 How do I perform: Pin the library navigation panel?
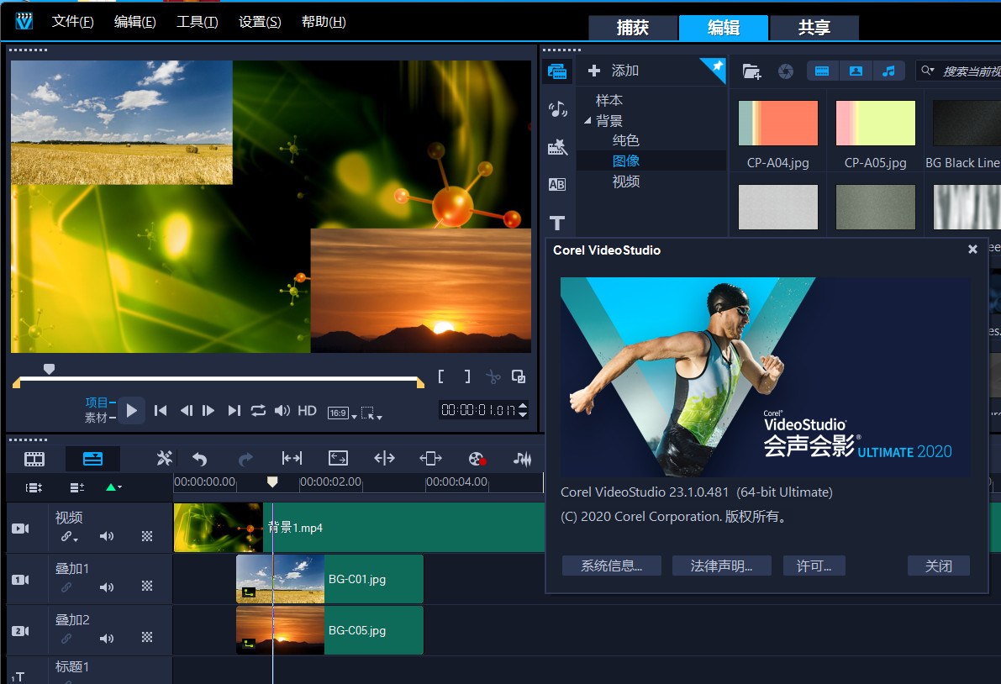(x=717, y=66)
